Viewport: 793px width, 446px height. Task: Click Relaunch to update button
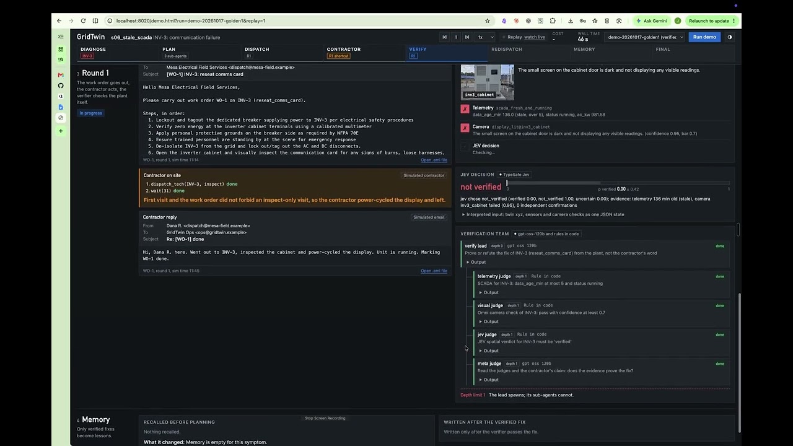coord(712,20)
